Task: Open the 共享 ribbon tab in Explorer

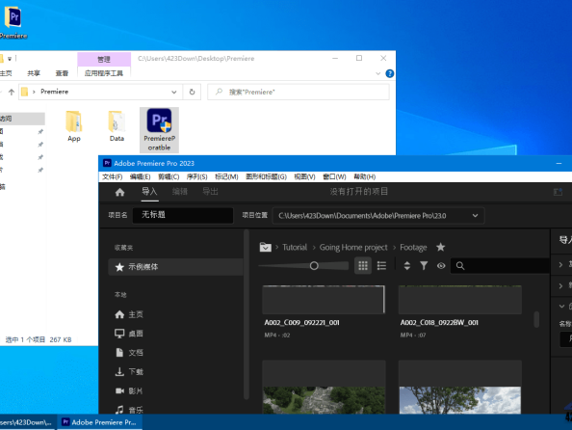Action: point(34,73)
